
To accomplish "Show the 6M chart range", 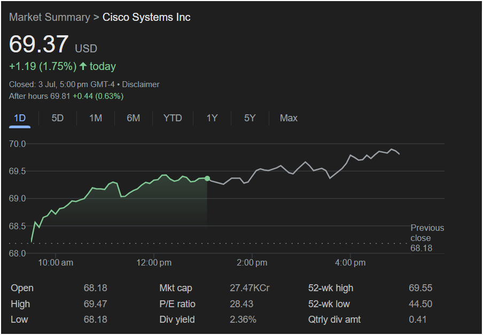I will click(134, 118).
